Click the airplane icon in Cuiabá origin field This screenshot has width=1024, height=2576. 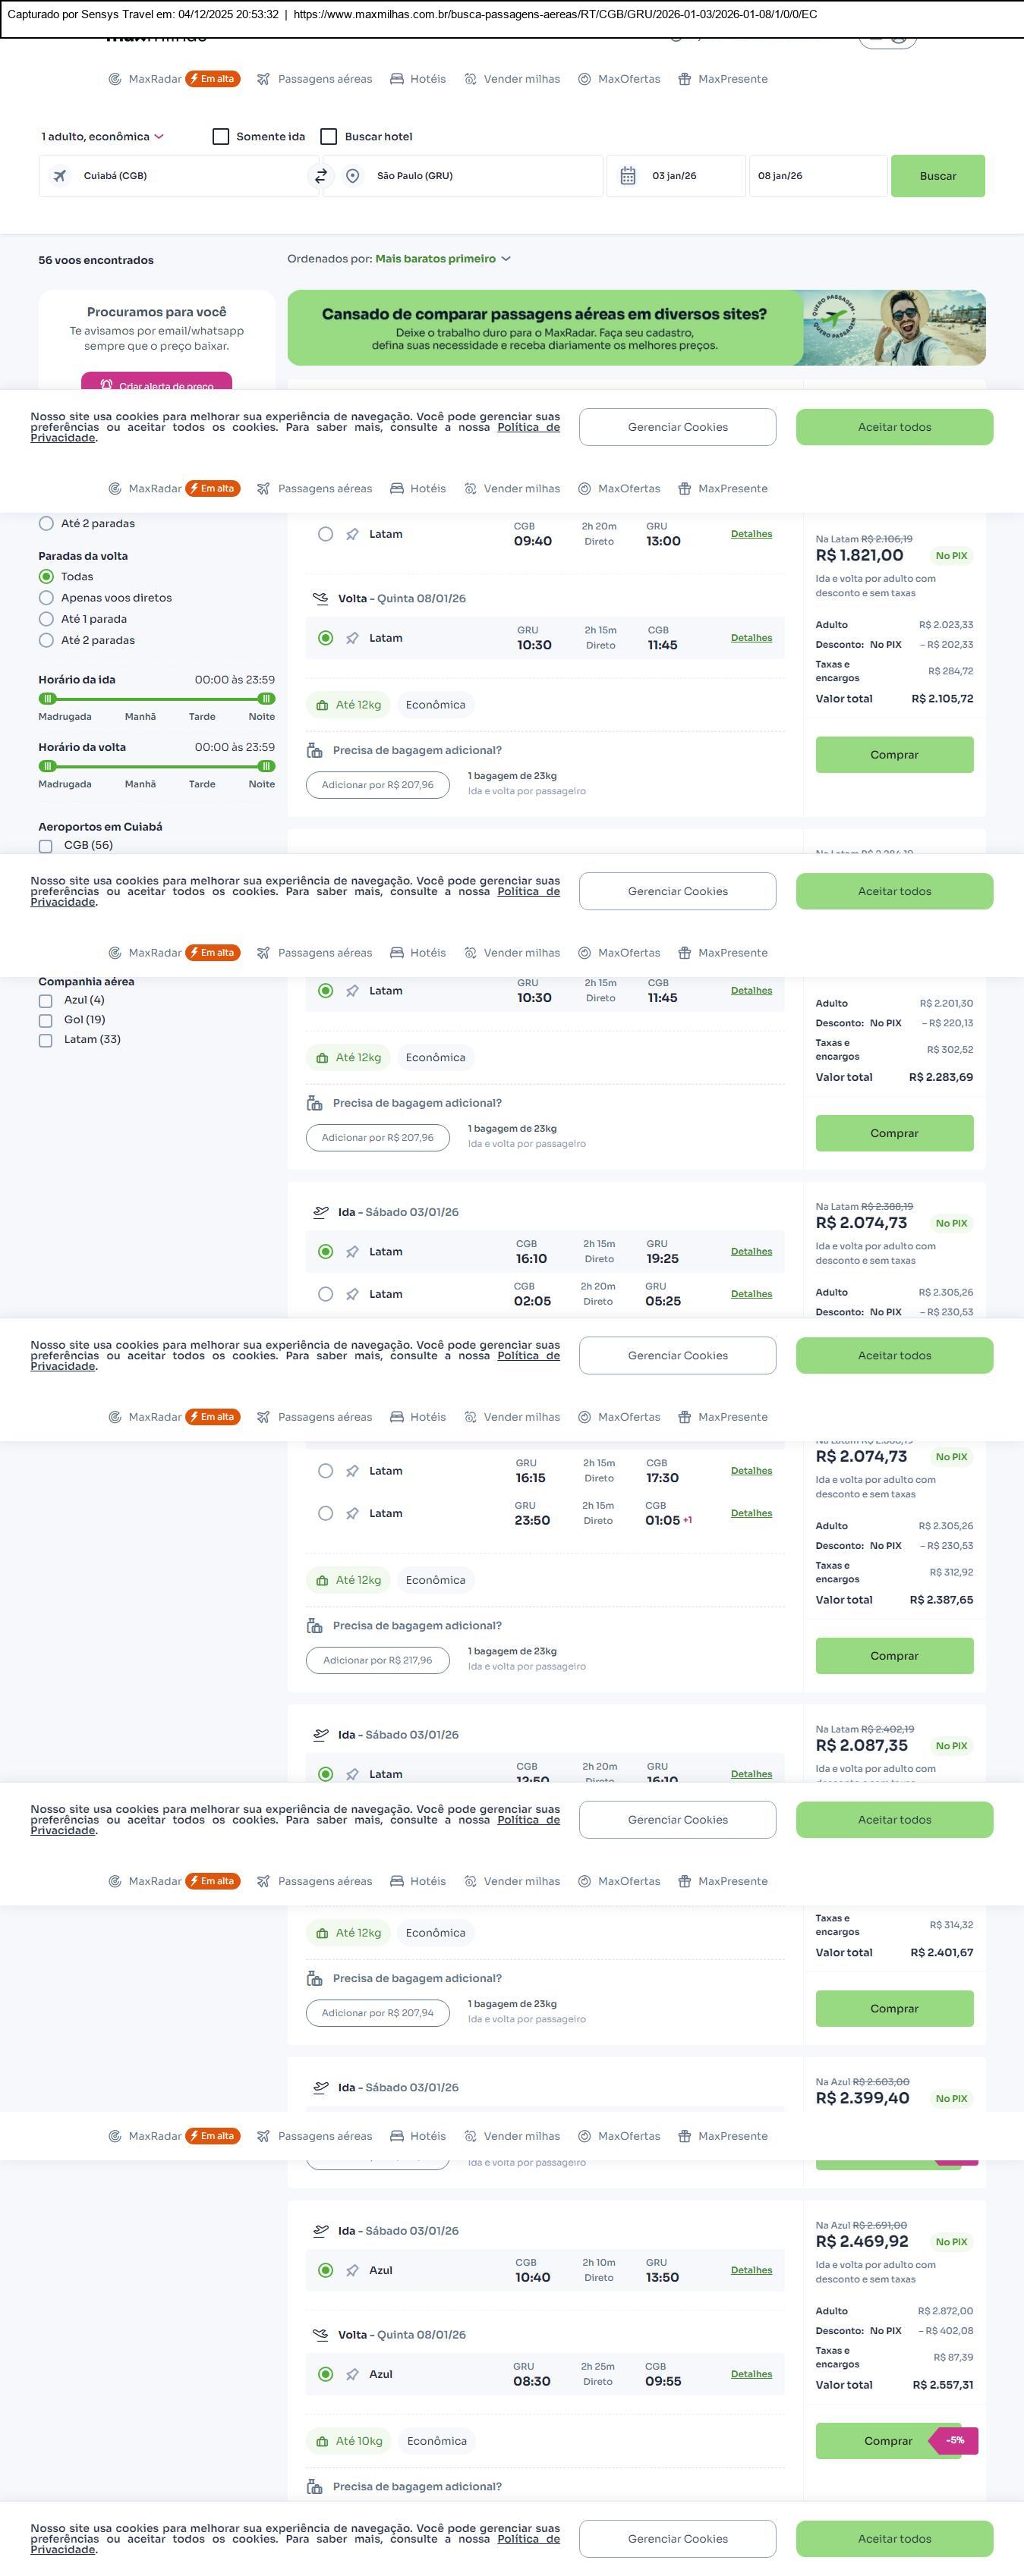60,176
